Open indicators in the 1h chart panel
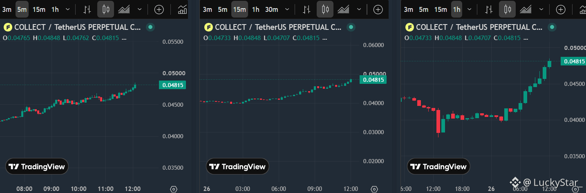The height and width of the screenshot is (193, 586). pos(583,9)
